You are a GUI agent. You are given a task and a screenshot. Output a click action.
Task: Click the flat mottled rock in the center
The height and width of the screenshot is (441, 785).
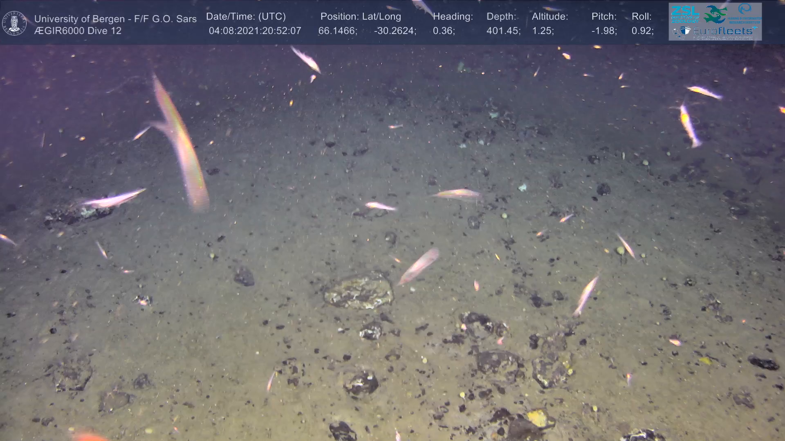pyautogui.click(x=359, y=290)
